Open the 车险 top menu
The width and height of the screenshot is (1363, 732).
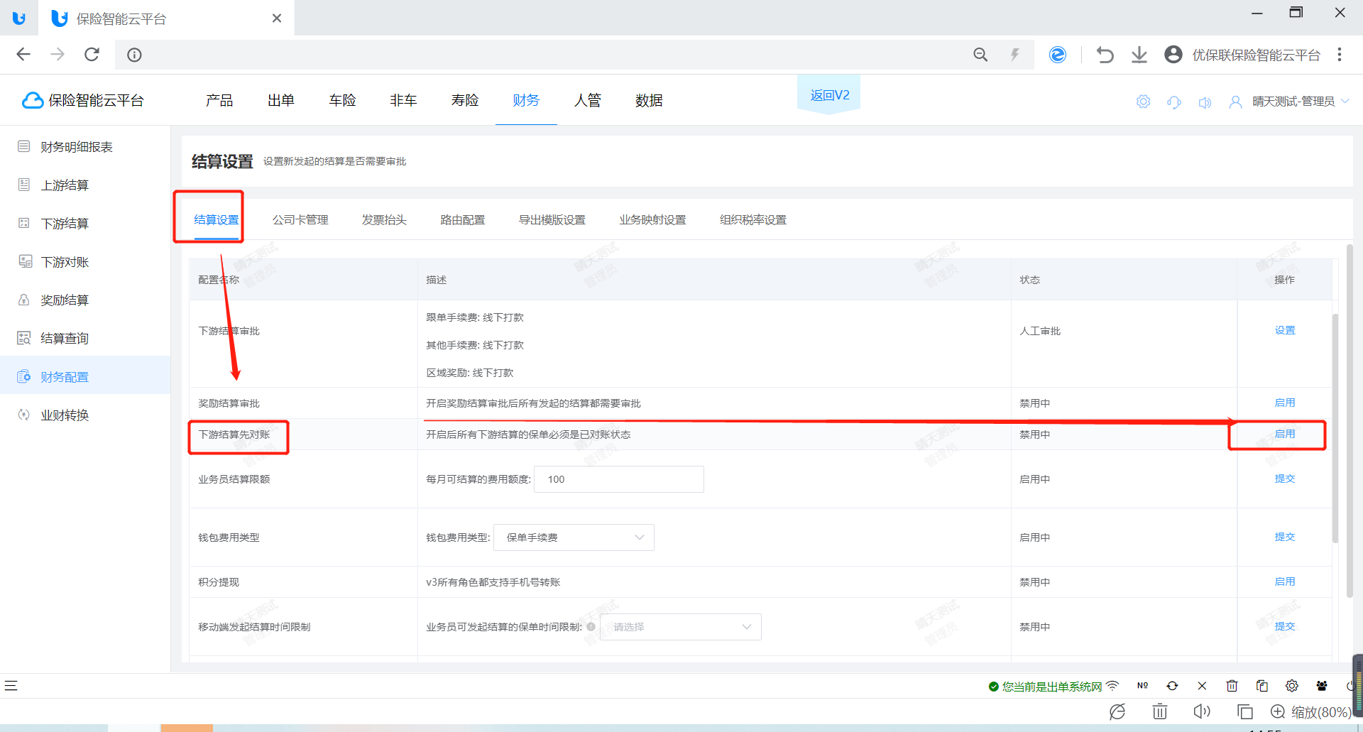coord(342,100)
